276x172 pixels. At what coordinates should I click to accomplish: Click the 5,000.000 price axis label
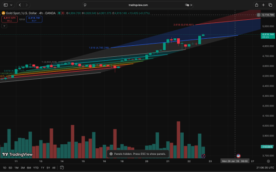268,26
